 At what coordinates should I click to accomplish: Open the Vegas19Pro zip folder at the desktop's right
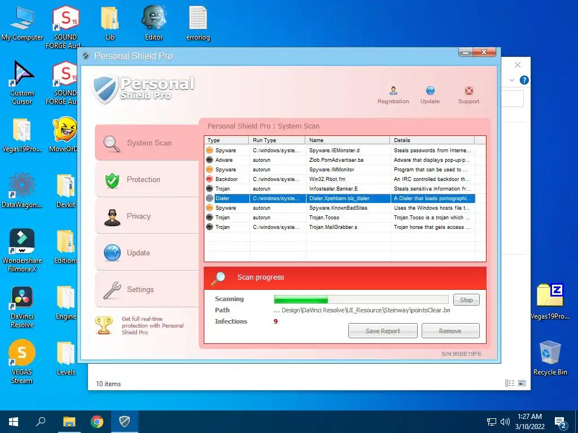click(550, 302)
